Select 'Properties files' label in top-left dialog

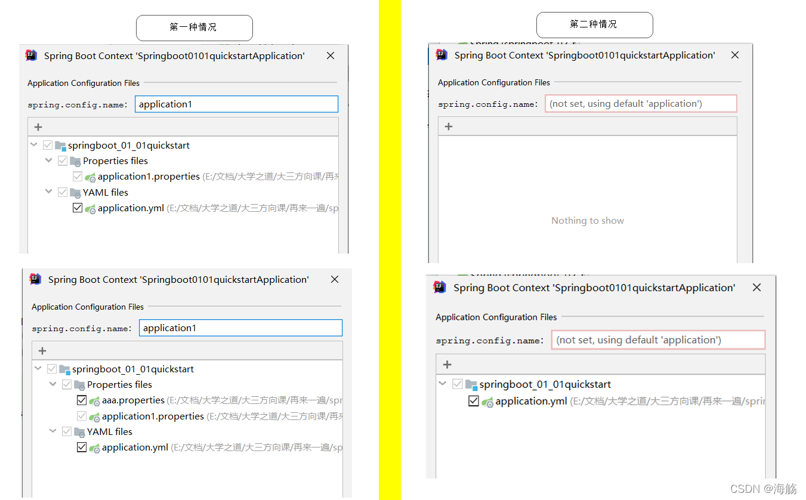click(115, 161)
